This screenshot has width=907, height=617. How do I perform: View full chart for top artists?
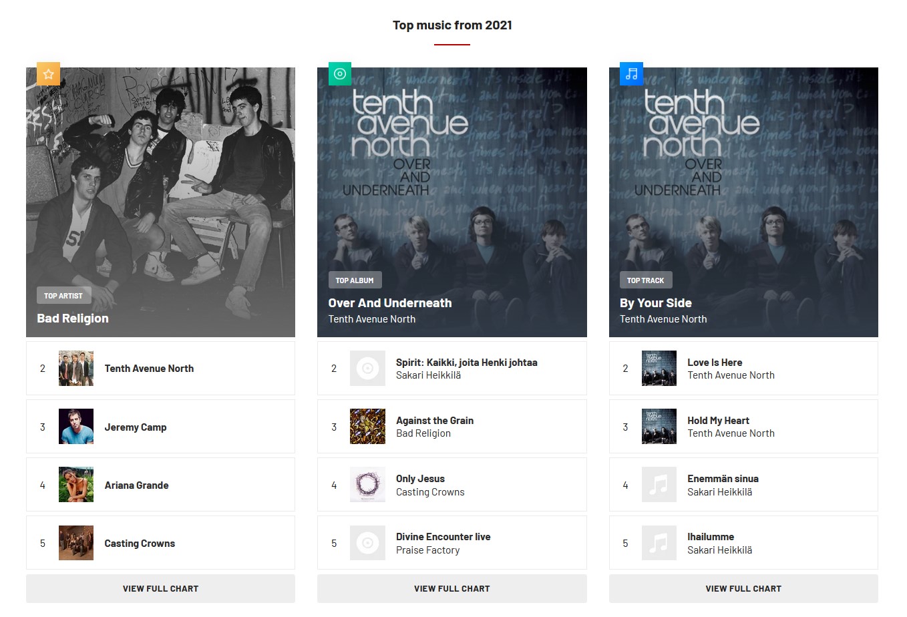pos(160,589)
